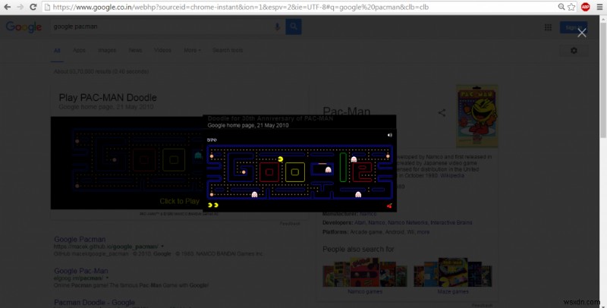This screenshot has width=607, height=308.
Task: Click the Sign in button
Action: point(574,27)
